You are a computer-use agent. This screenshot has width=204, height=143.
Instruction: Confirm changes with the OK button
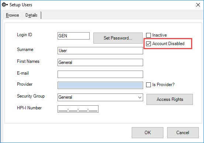[148, 133]
